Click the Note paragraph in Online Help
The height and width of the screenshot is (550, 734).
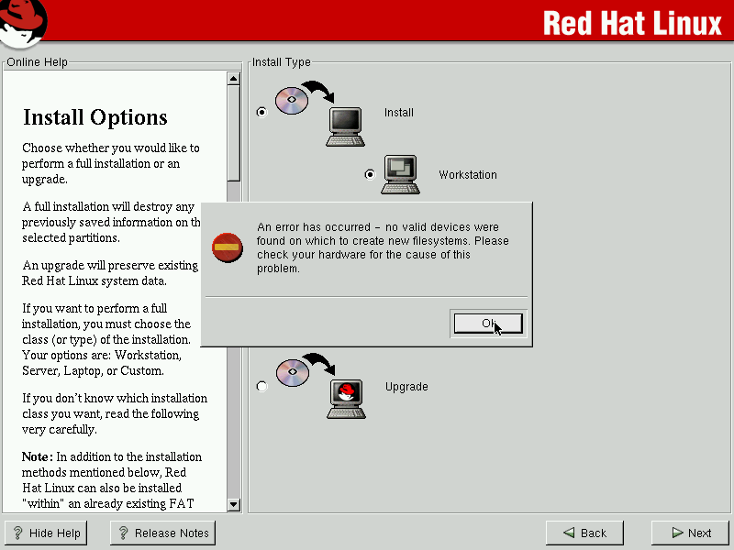click(111, 479)
